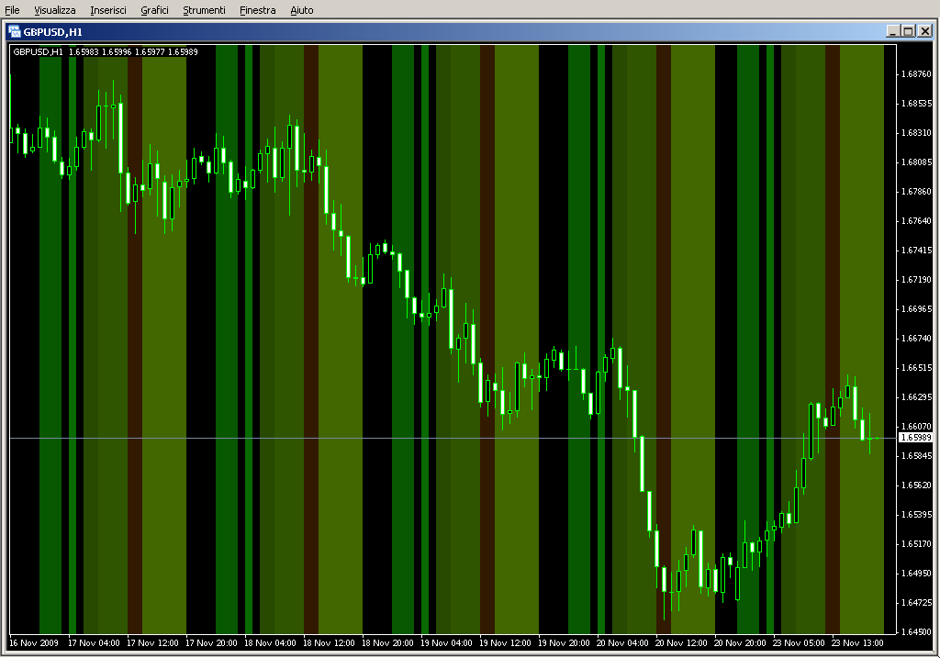Click price scale value 1.65170
The width and height of the screenshot is (940, 658).
tap(917, 544)
